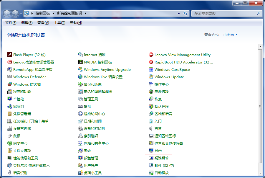The width and height of the screenshot is (265, 178).
Task: Open the 文件(F) menu
Action: pyautogui.click(x=11, y=23)
